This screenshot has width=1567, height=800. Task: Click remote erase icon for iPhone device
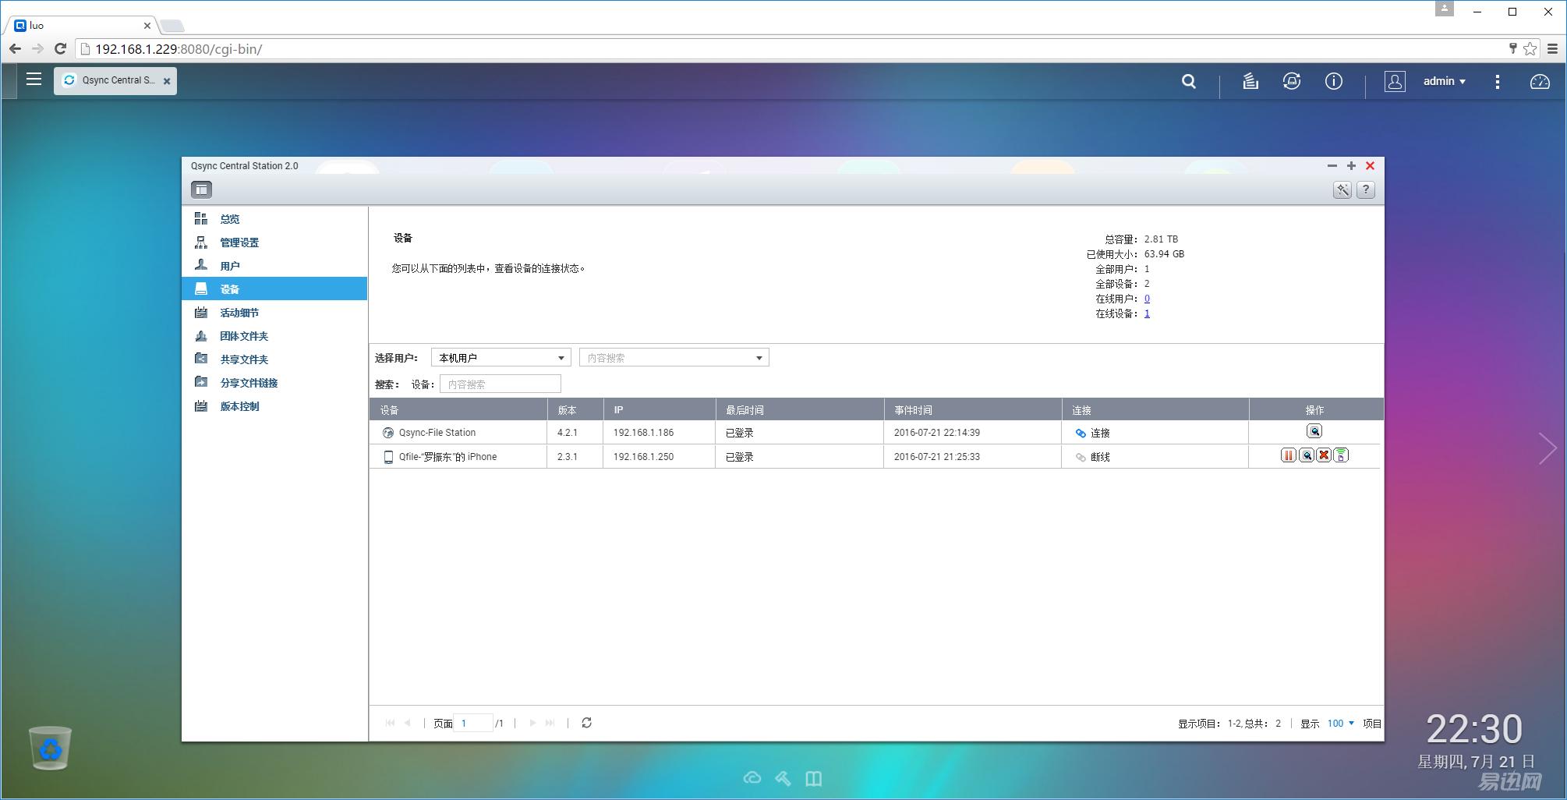click(1341, 455)
